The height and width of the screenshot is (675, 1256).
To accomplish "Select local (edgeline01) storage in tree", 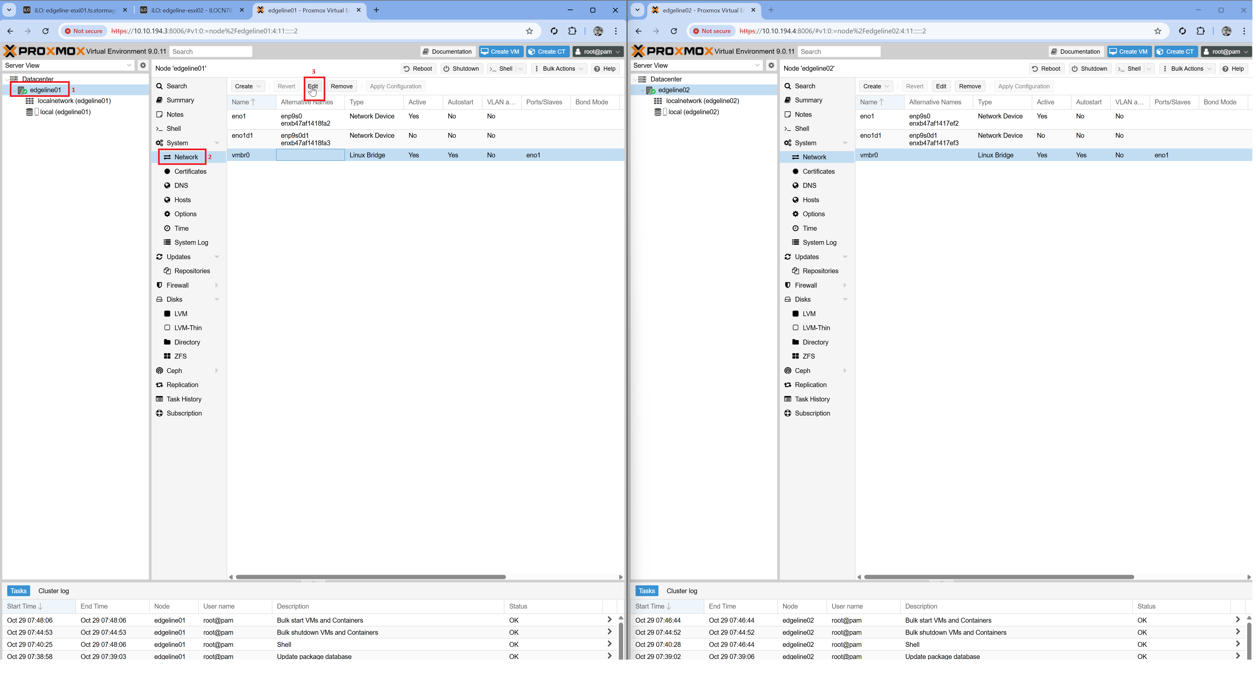I will [65, 112].
